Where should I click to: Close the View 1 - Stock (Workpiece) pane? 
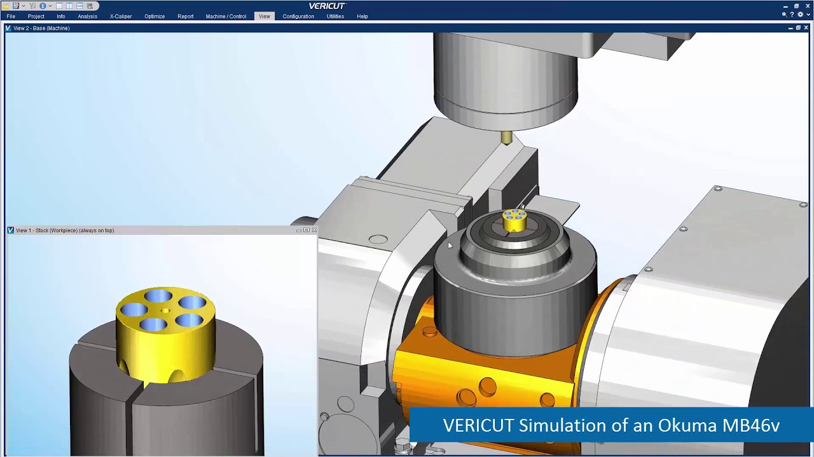tap(314, 230)
